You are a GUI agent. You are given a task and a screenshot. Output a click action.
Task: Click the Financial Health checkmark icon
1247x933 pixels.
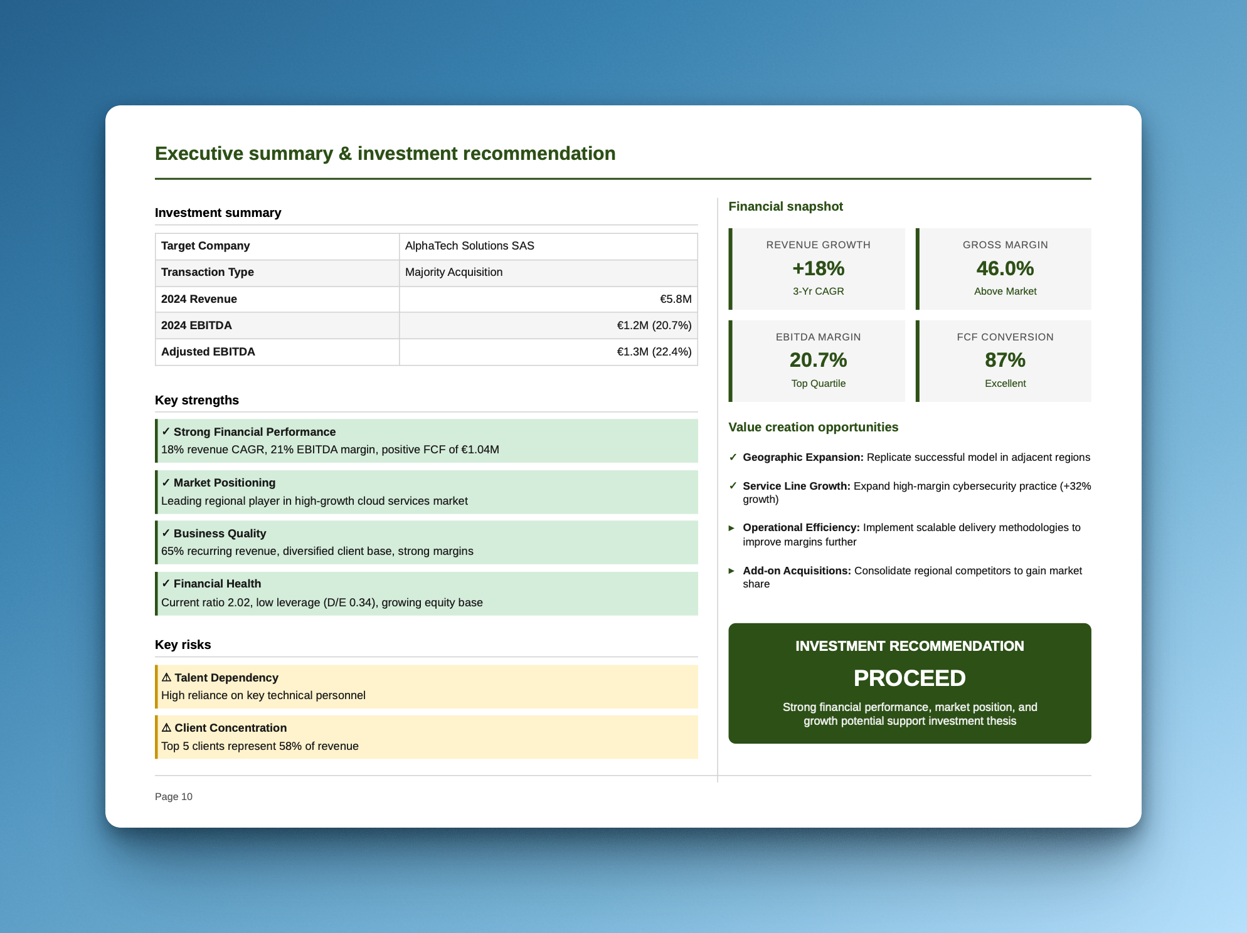point(167,584)
